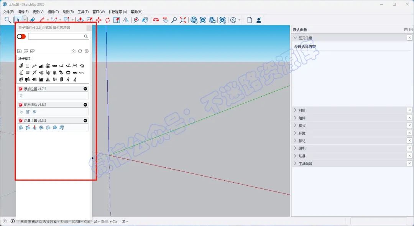This screenshot has height=226, width=414.
Task: Click the status bar info circle icon
Action: (x=12, y=221)
